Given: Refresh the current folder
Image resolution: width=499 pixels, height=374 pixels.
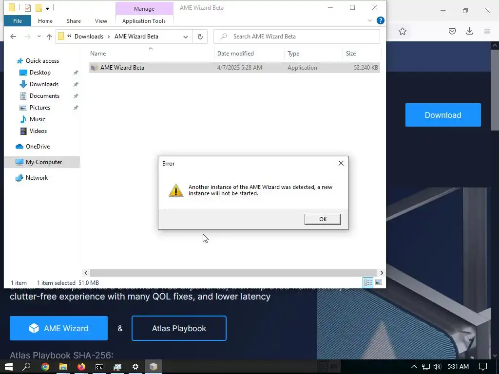Looking at the screenshot, I should click(200, 37).
